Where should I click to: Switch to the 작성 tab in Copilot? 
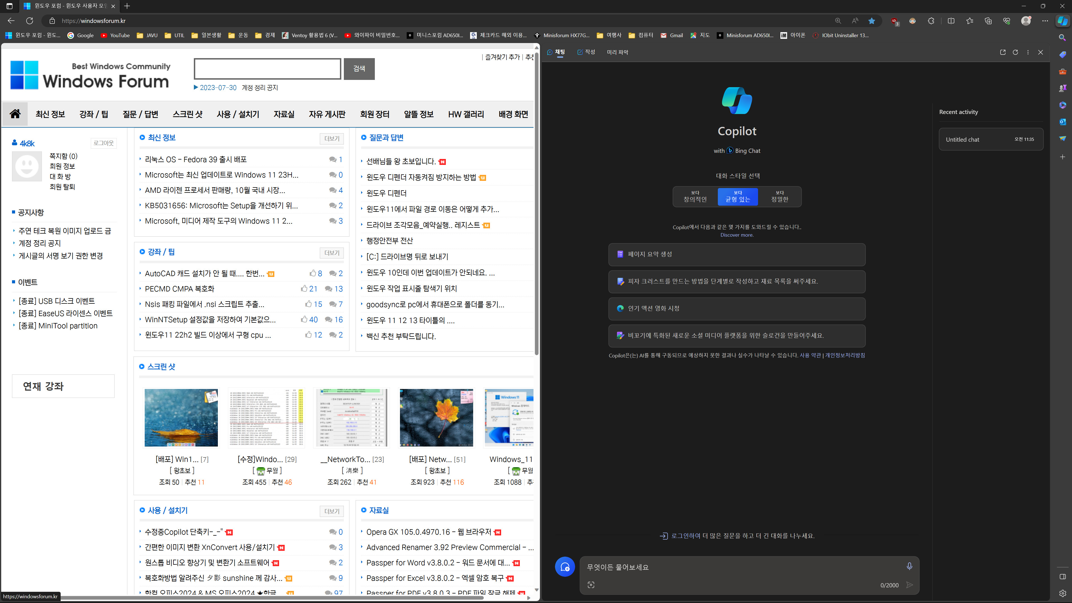[586, 52]
